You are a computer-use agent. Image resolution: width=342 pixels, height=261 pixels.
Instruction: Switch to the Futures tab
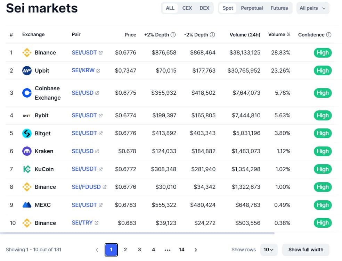pyautogui.click(x=279, y=8)
